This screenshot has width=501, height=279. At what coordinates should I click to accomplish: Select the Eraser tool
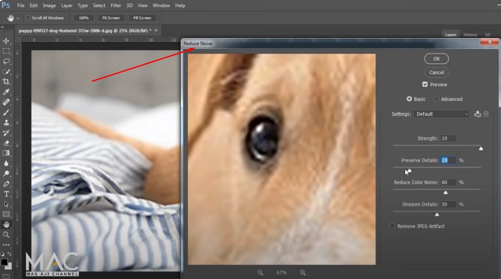point(6,143)
